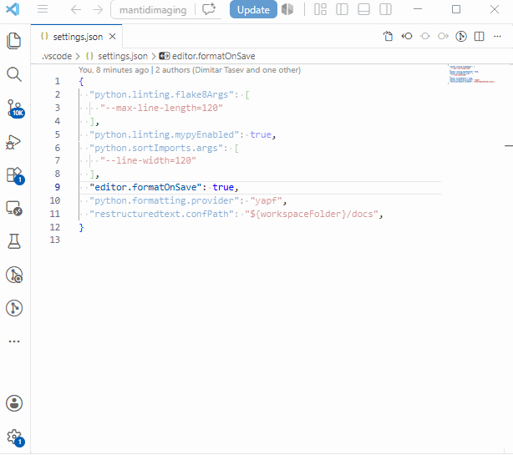513x455 pixels.
Task: Toggle the primary side bar
Action: [342, 9]
